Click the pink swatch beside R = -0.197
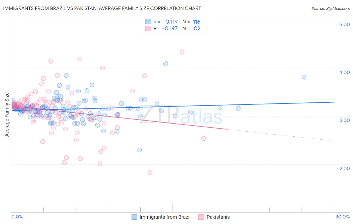Viewport: 353px width, 224px height. pos(148,28)
